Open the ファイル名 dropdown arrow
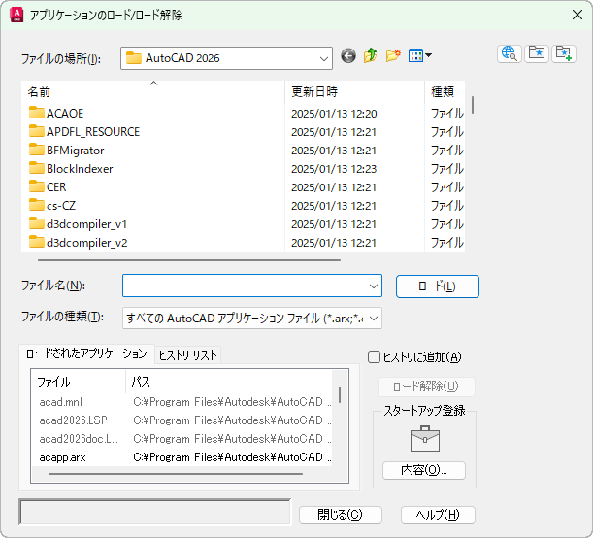The width and height of the screenshot is (593, 538). click(x=374, y=286)
